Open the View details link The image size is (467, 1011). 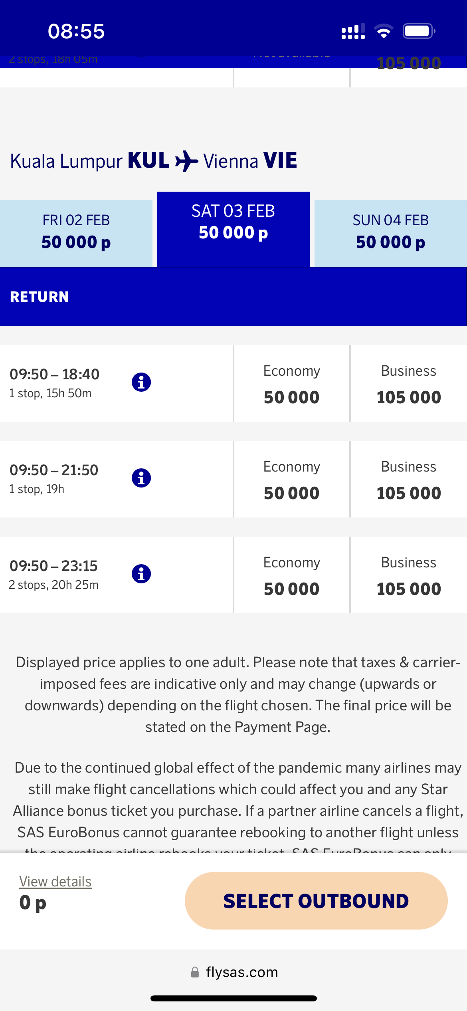coord(55,882)
